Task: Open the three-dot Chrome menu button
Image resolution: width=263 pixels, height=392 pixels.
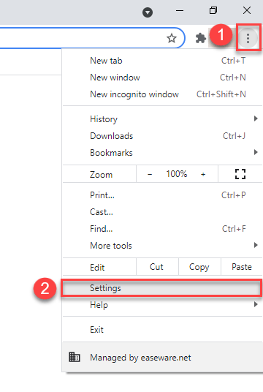Action: click(x=248, y=38)
